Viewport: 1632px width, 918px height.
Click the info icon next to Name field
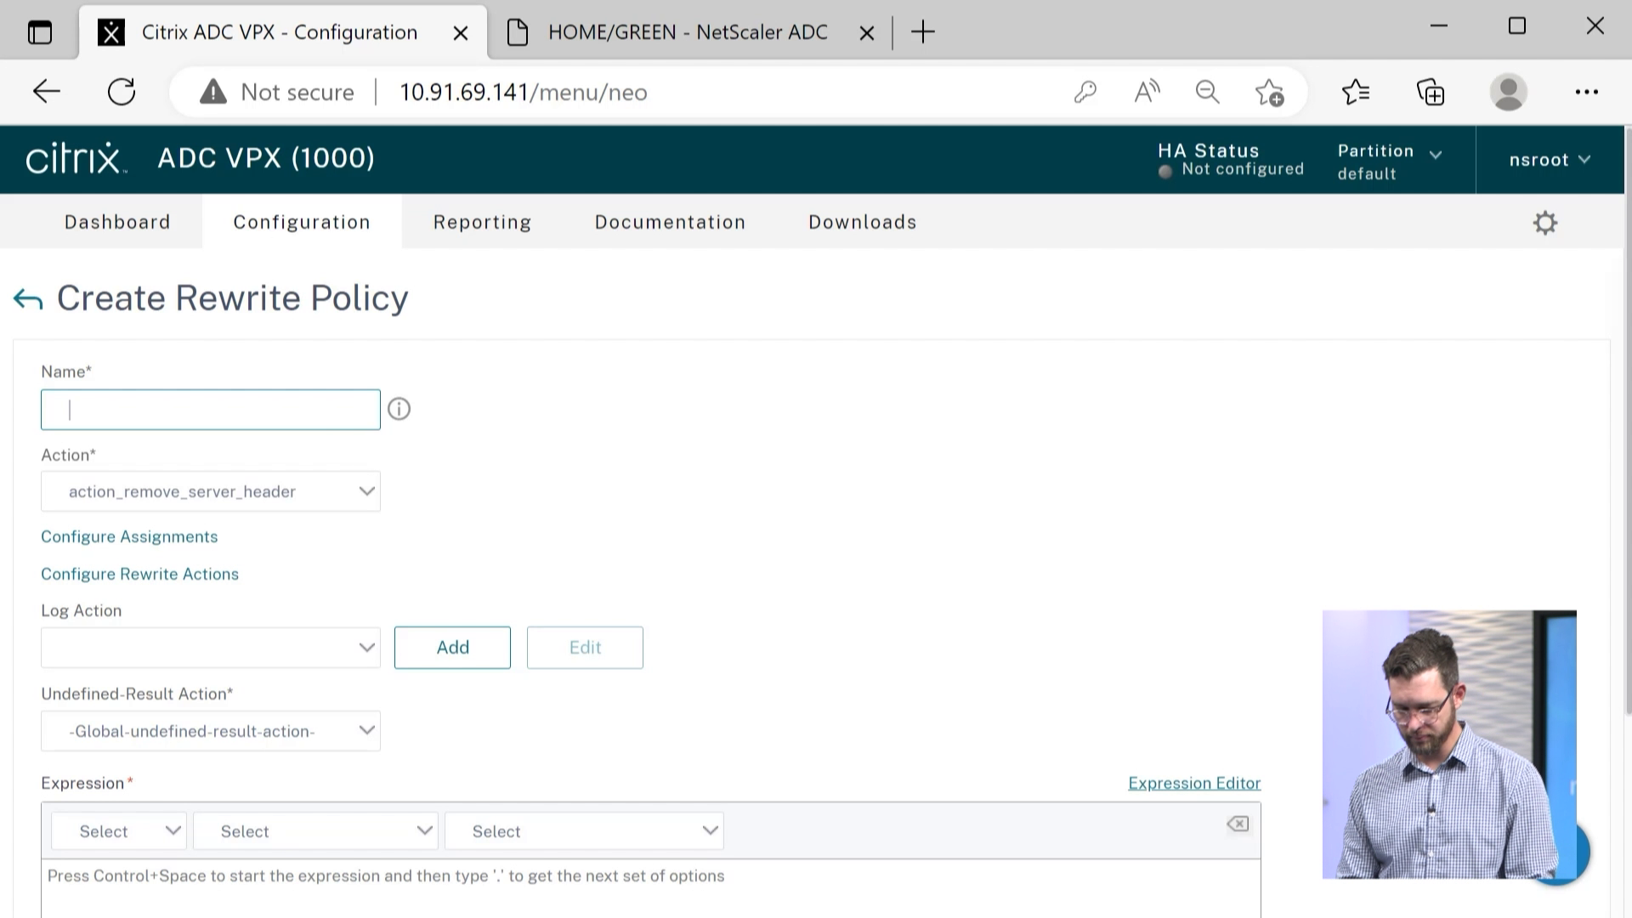click(x=399, y=410)
